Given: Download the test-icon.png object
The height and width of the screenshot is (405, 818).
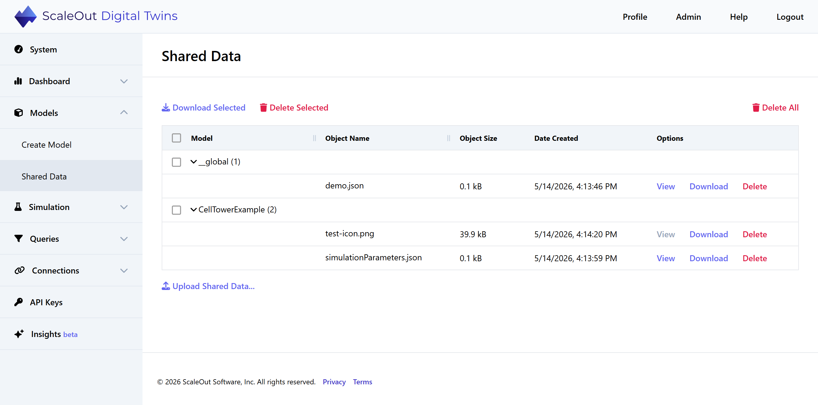Looking at the screenshot, I should click(x=708, y=234).
